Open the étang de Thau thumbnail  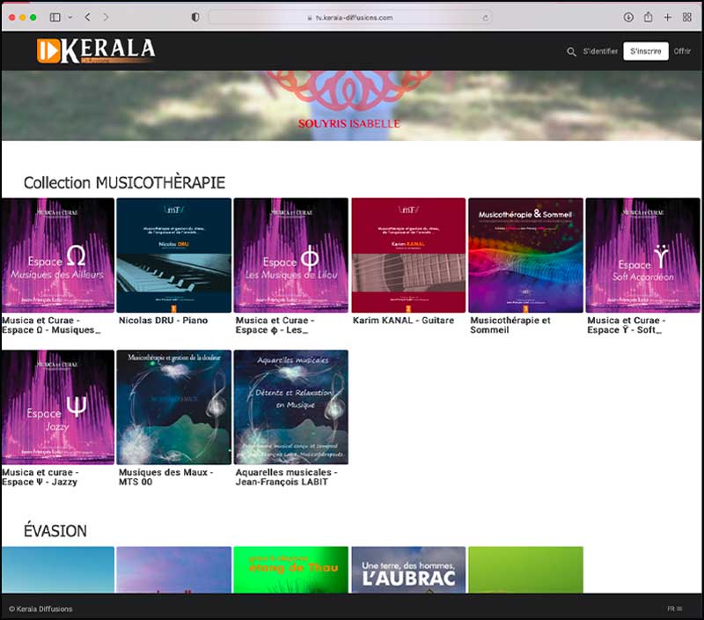[x=291, y=570]
